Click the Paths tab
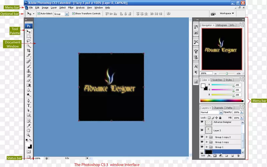The height and width of the screenshot is (167, 267). (229, 108)
